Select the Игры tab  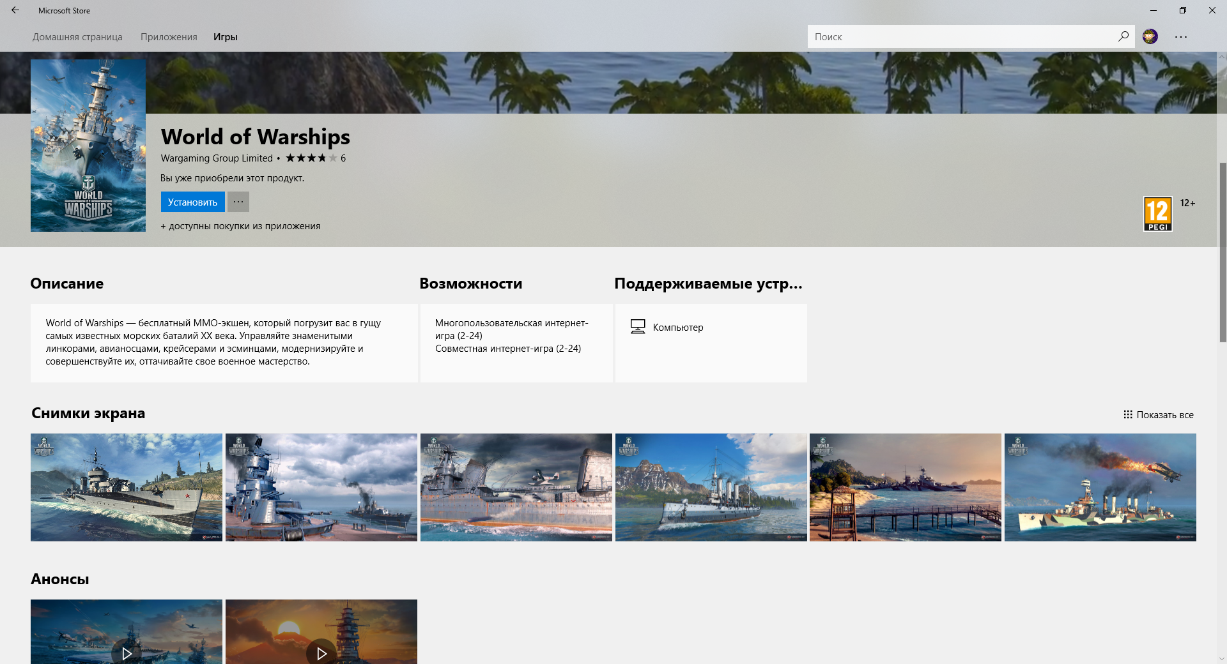click(x=226, y=37)
